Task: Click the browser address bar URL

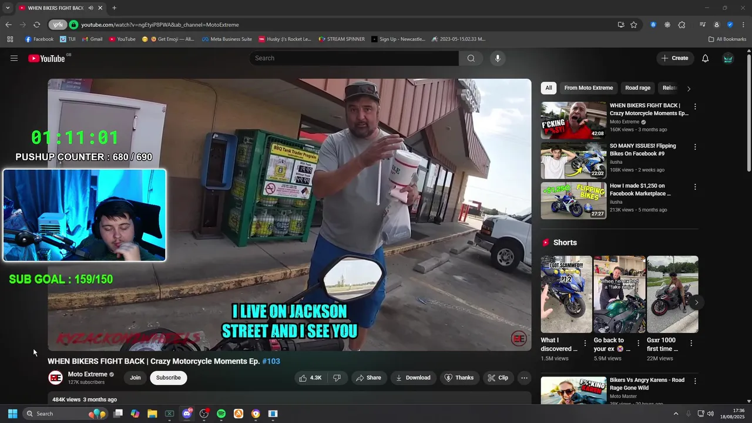Action: tap(160, 25)
